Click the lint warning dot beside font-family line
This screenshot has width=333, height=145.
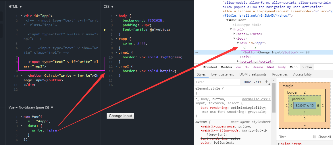click(x=105, y=30)
